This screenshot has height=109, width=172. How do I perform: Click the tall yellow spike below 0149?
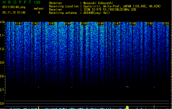pyautogui.click(x=154, y=107)
